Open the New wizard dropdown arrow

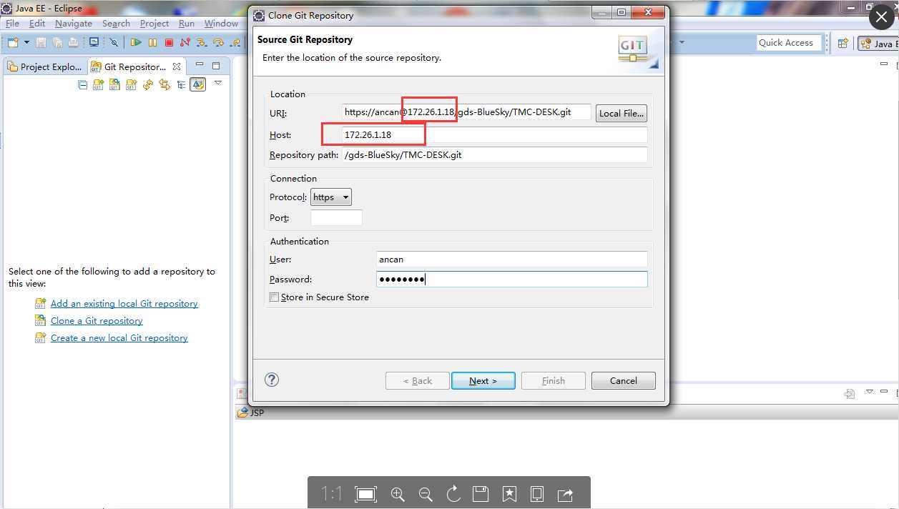pos(26,43)
